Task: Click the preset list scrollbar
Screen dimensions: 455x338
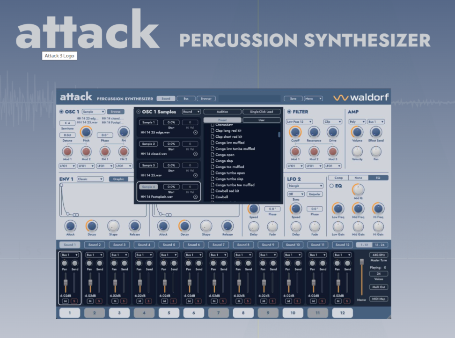Action: (279, 135)
